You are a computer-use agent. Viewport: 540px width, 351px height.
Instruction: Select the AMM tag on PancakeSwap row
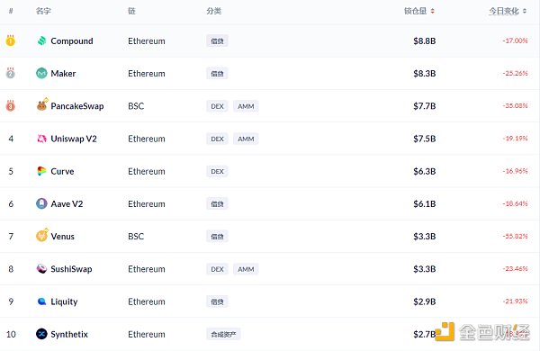pos(246,106)
